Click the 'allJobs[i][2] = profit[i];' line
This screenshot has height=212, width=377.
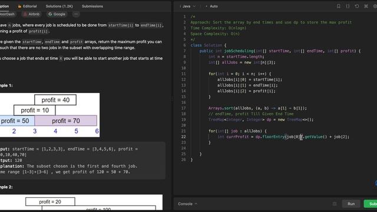[246, 91]
